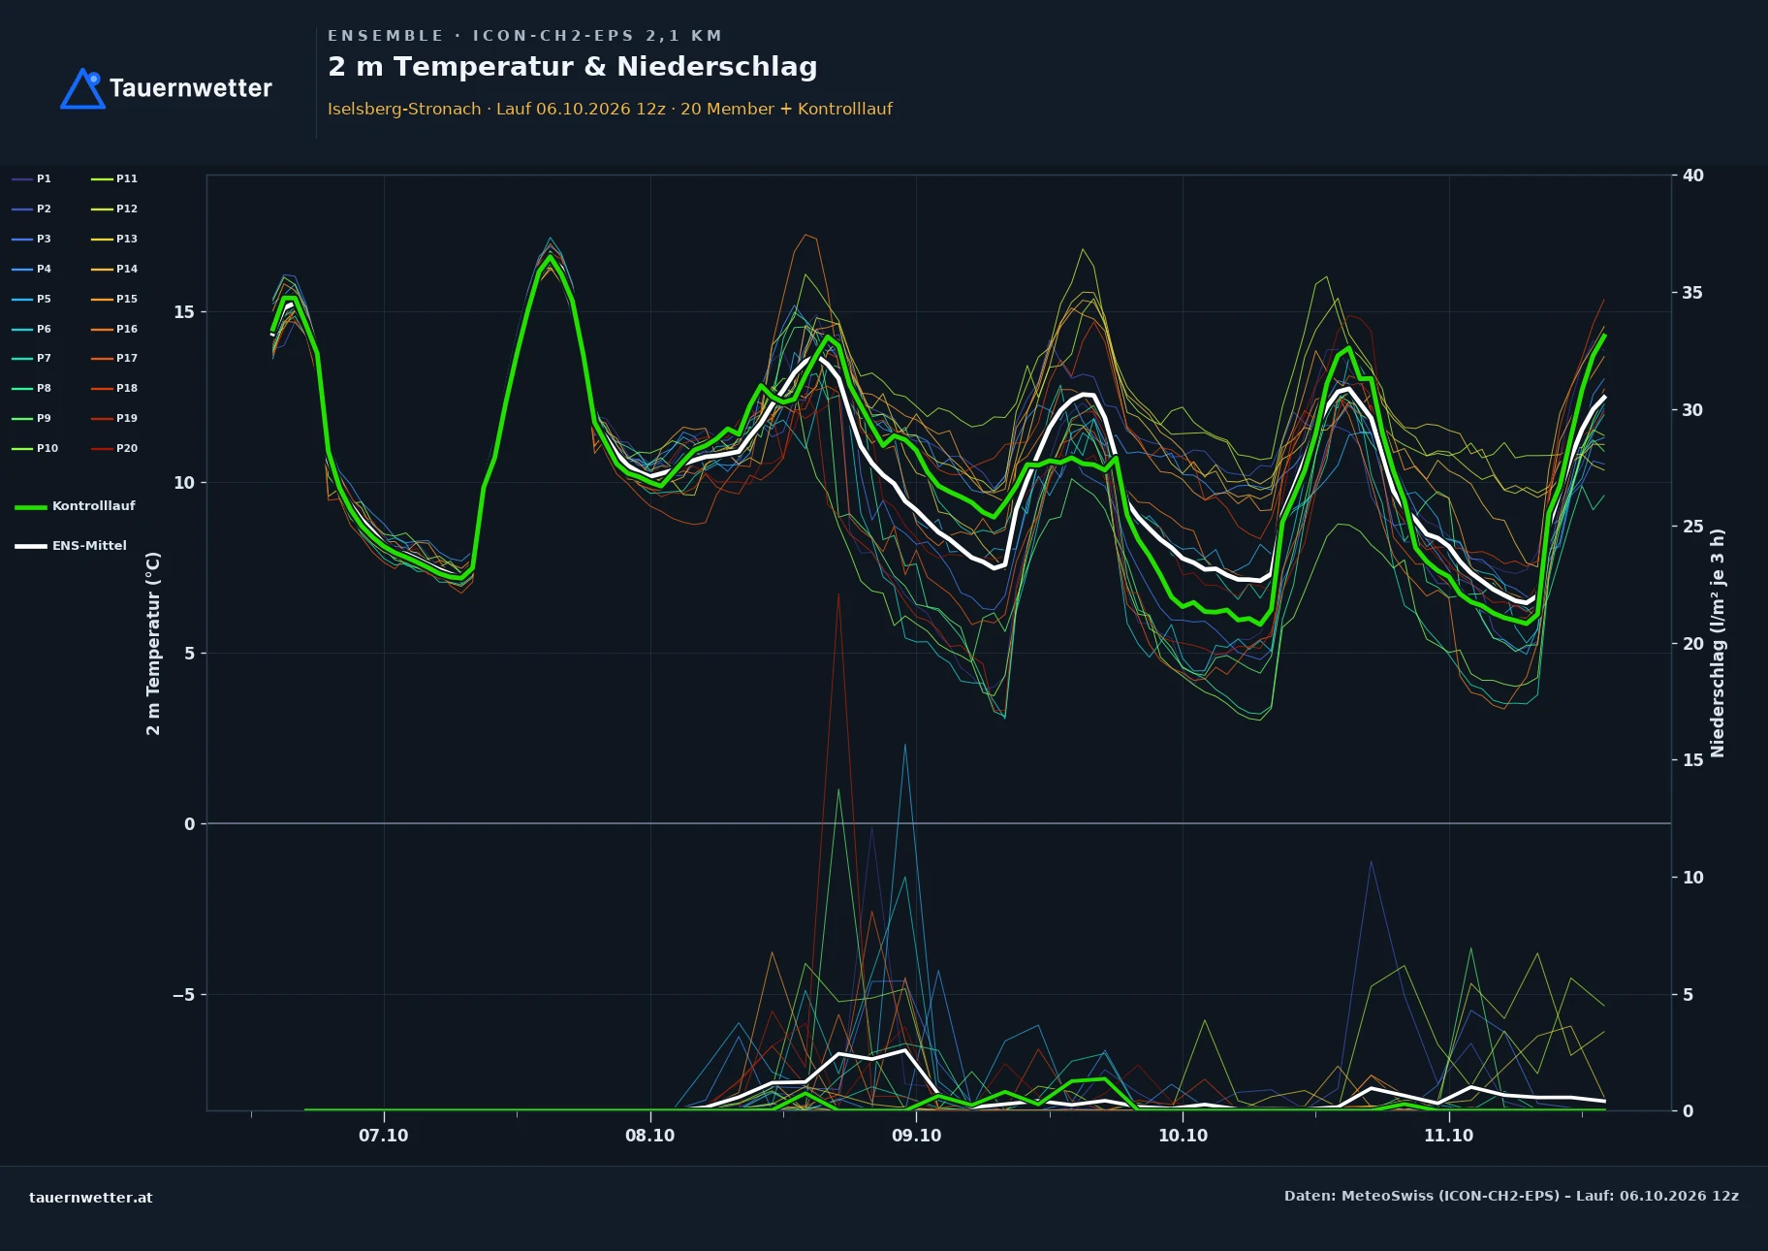Select the P8 legend entry

tap(32, 388)
